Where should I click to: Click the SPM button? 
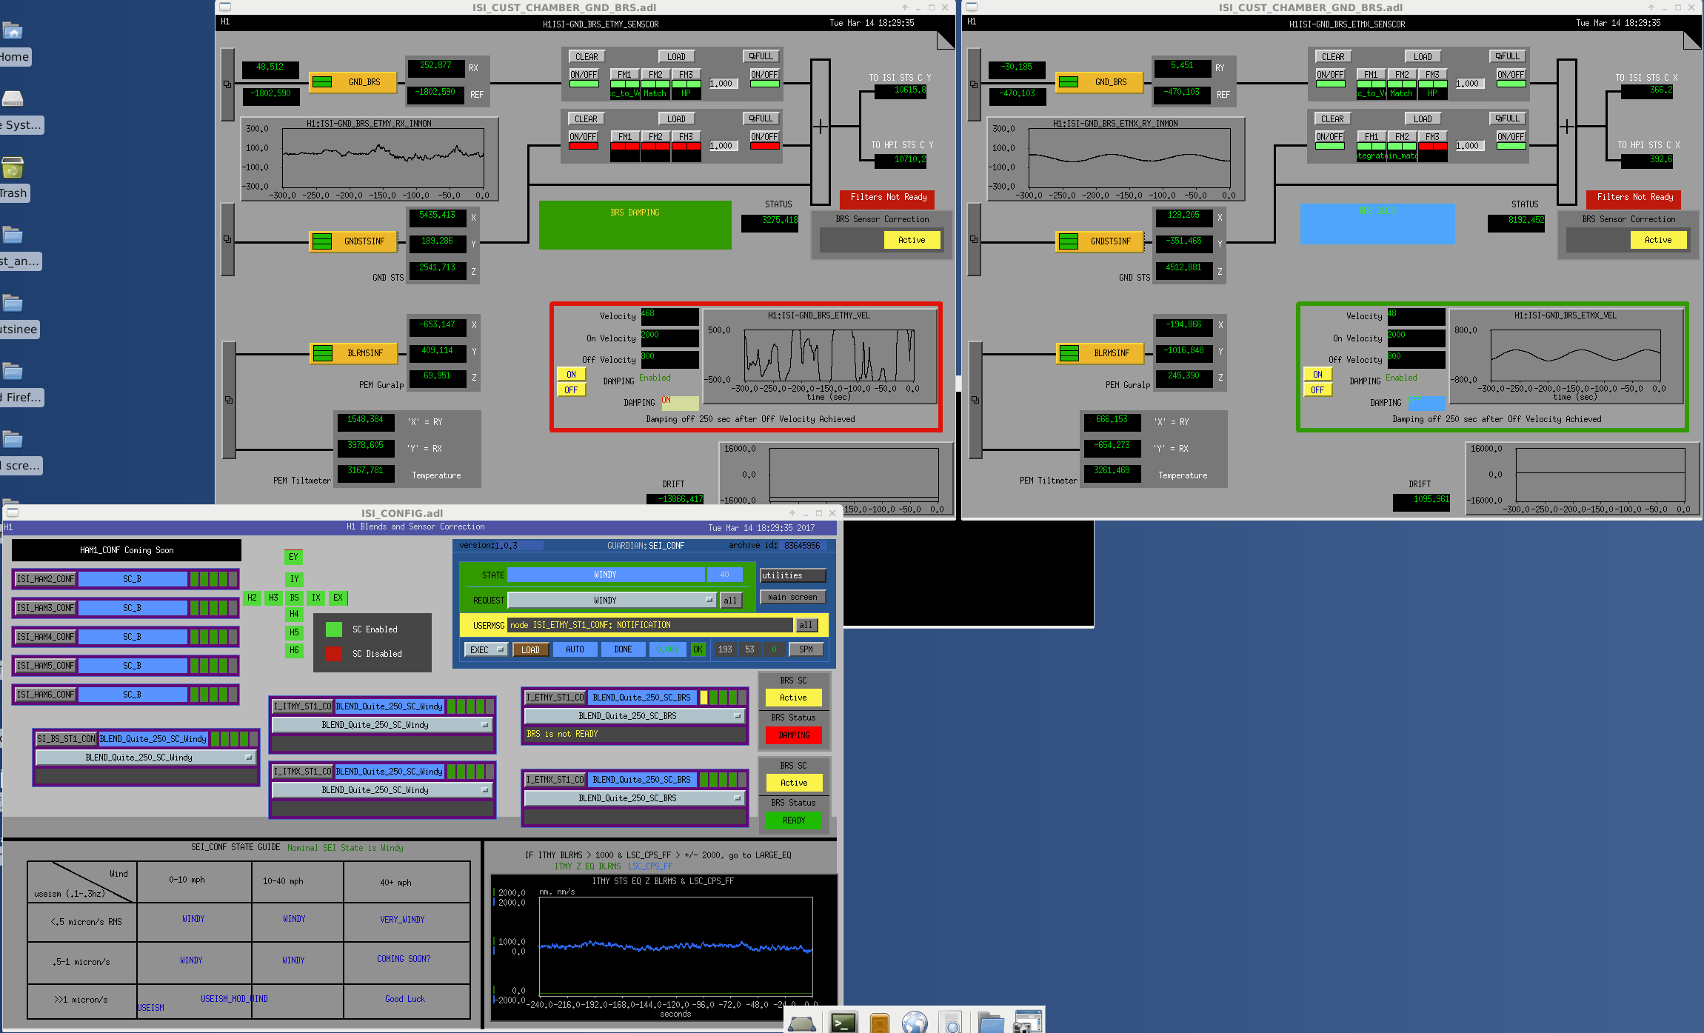click(806, 649)
